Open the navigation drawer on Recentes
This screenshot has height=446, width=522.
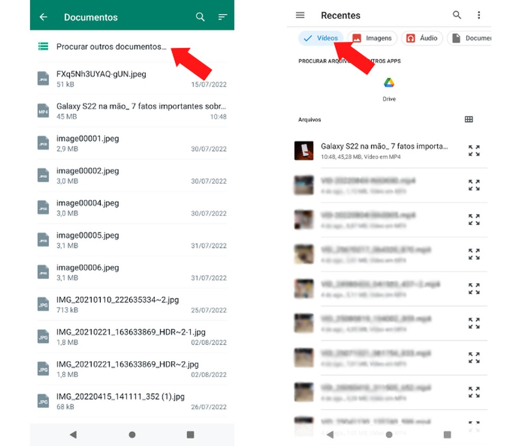(x=300, y=15)
